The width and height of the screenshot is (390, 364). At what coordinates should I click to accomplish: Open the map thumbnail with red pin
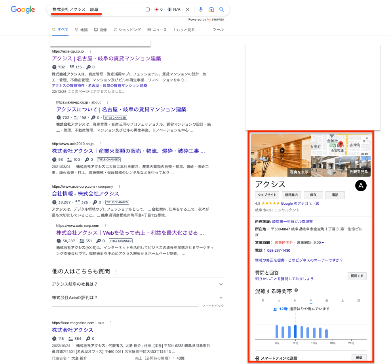pyautogui.click(x=341, y=145)
